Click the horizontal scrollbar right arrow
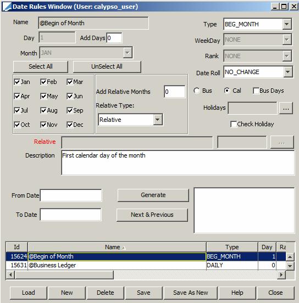The width and height of the screenshot is (299, 303). (281, 274)
